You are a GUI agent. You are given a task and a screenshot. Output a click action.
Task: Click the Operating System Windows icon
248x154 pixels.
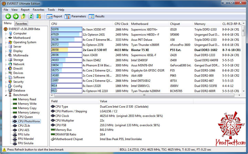(10, 42)
